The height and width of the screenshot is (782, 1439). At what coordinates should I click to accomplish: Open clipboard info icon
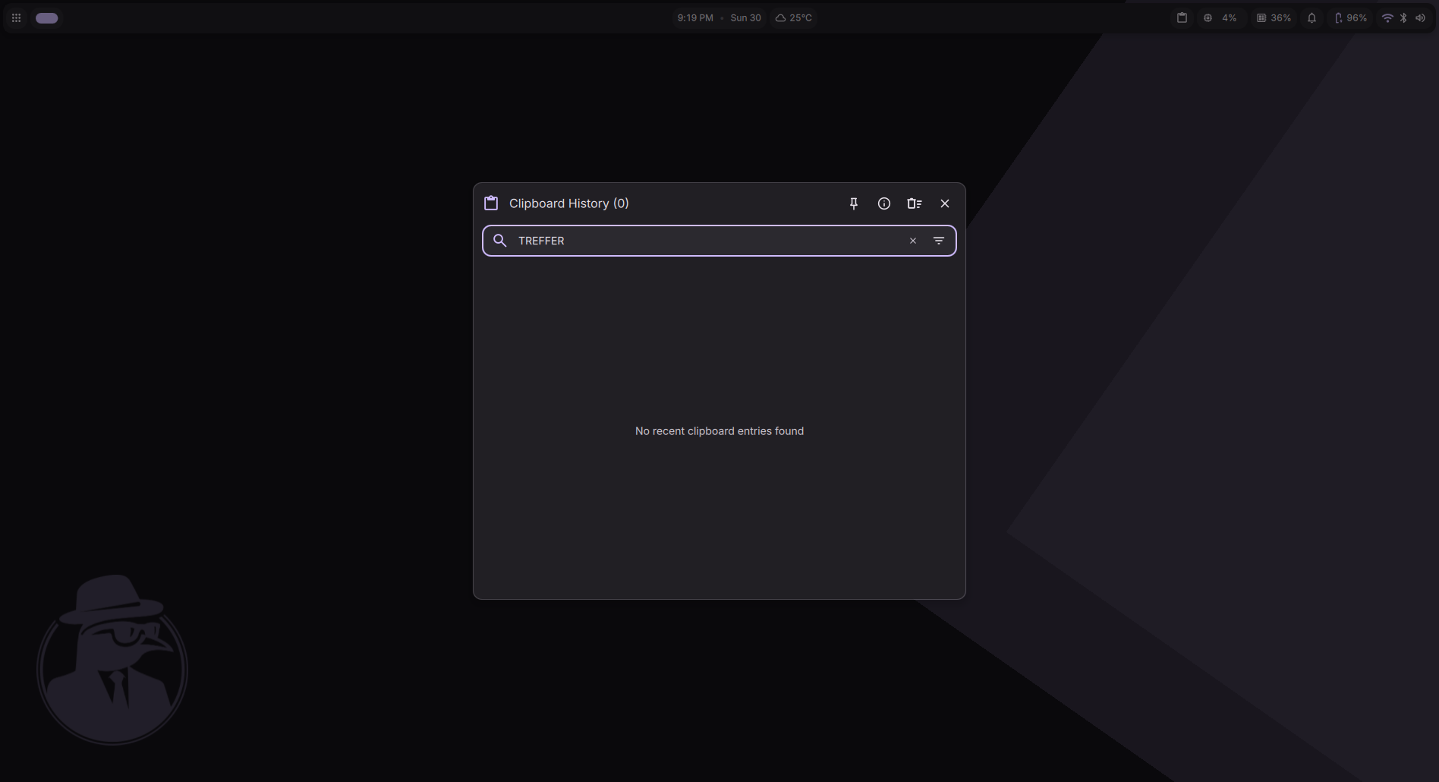click(883, 203)
